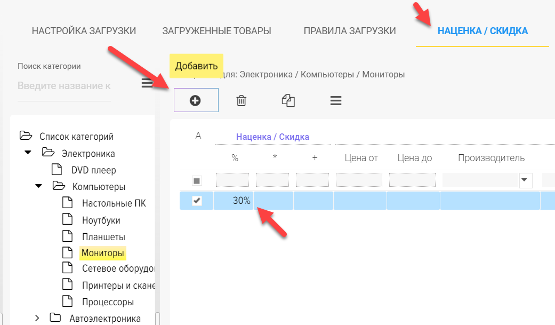Collapse the Компьютеры tree node
Image resolution: width=555 pixels, height=325 pixels.
(38, 186)
